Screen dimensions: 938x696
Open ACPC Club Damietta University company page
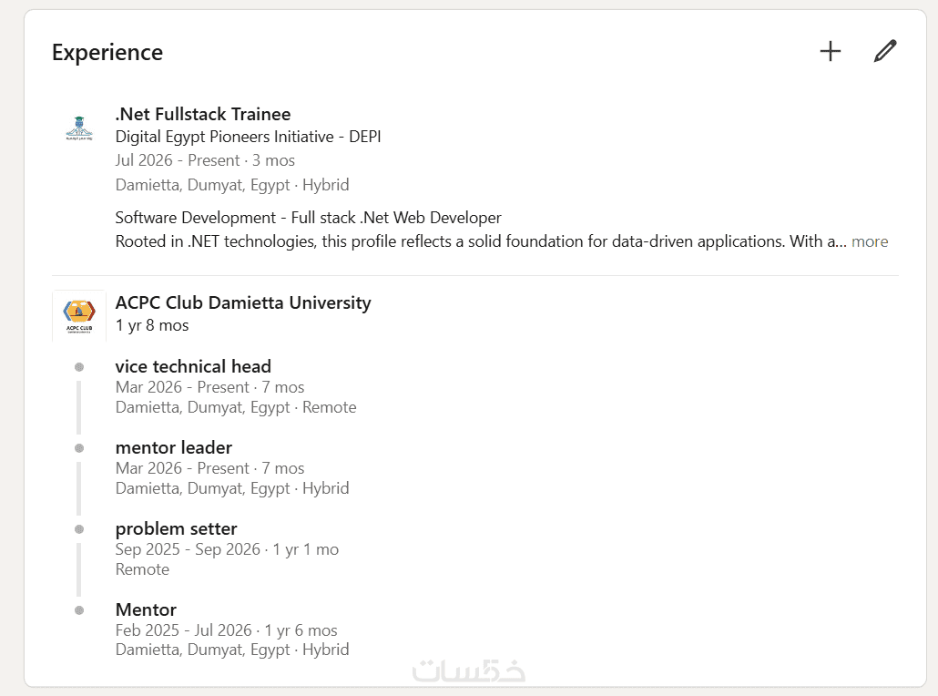[243, 302]
